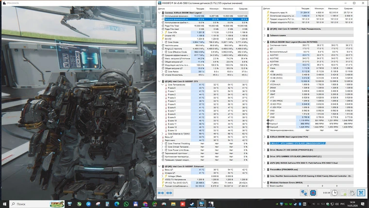The width and height of the screenshot is (369, 208).
Task: Click the left pane Текущее column header
Action: (x=200, y=9)
